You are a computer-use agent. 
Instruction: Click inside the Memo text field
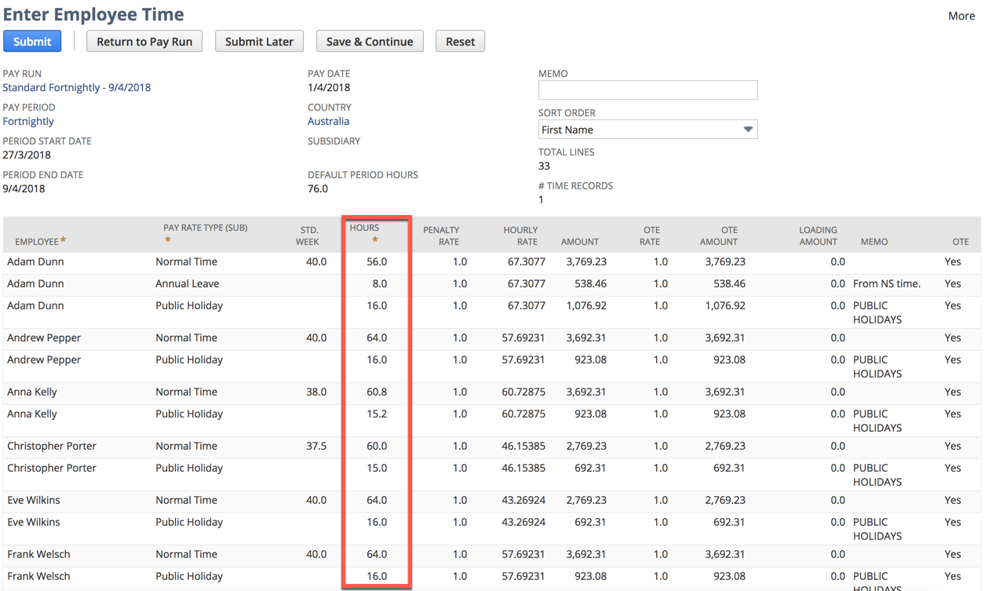(648, 89)
